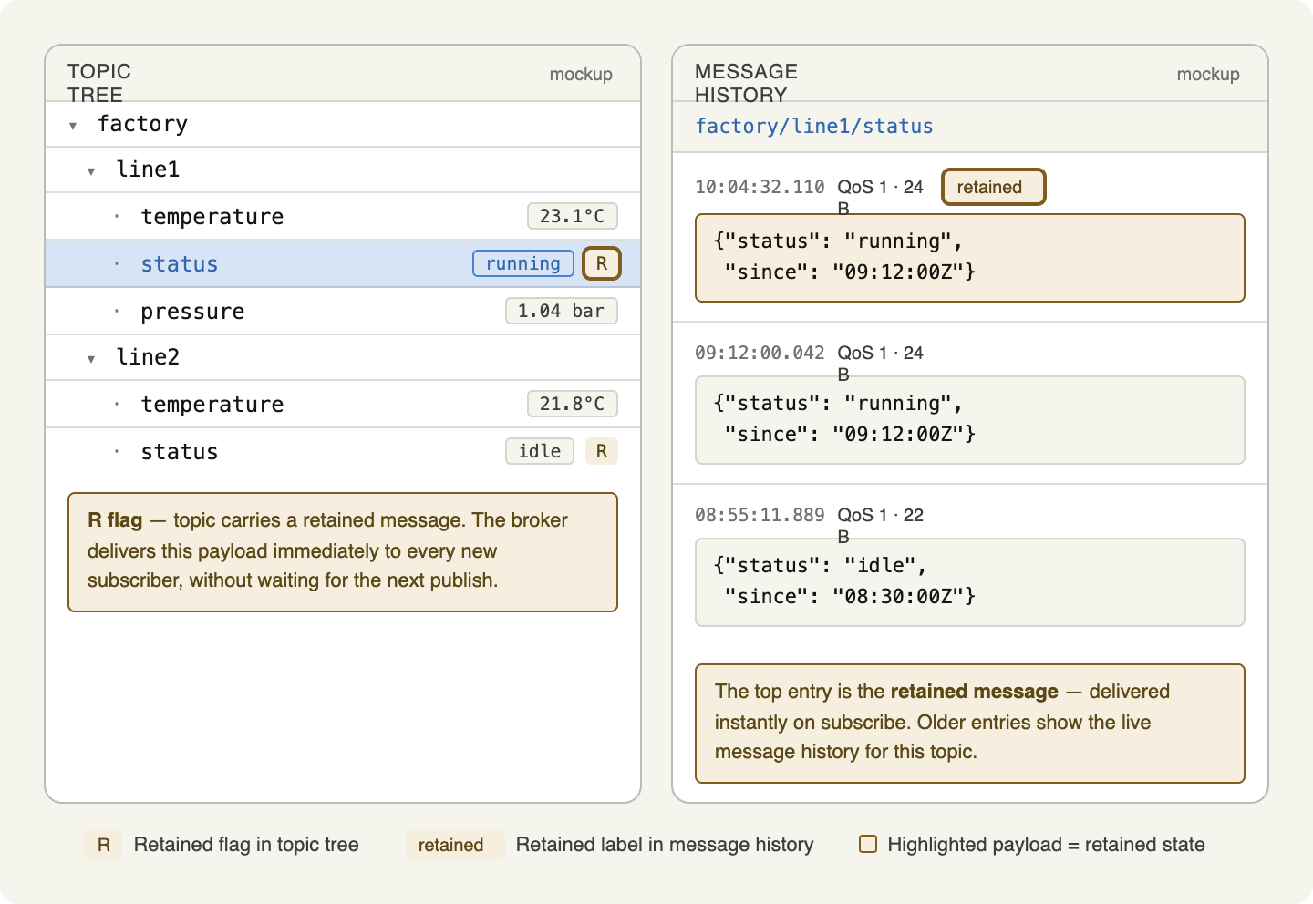Click the running value badge
Viewport: 1313px width, 904px height.
(x=523, y=263)
